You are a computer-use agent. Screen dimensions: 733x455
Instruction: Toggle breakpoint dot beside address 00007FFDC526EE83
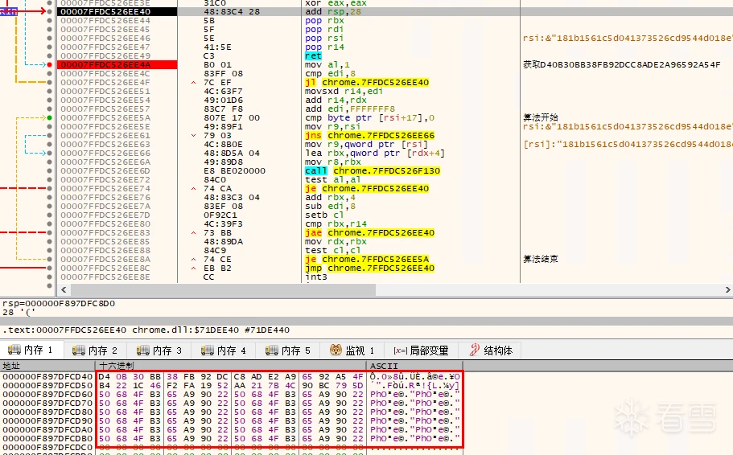click(50, 232)
